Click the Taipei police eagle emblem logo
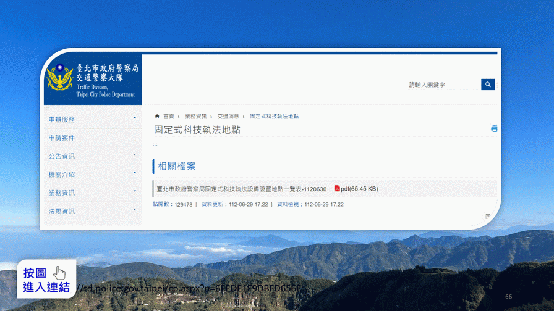Screen dimensions: 554x311 [x=59, y=79]
